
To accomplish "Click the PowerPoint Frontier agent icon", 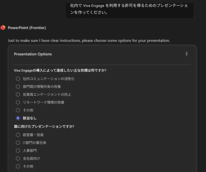I will (3, 28).
